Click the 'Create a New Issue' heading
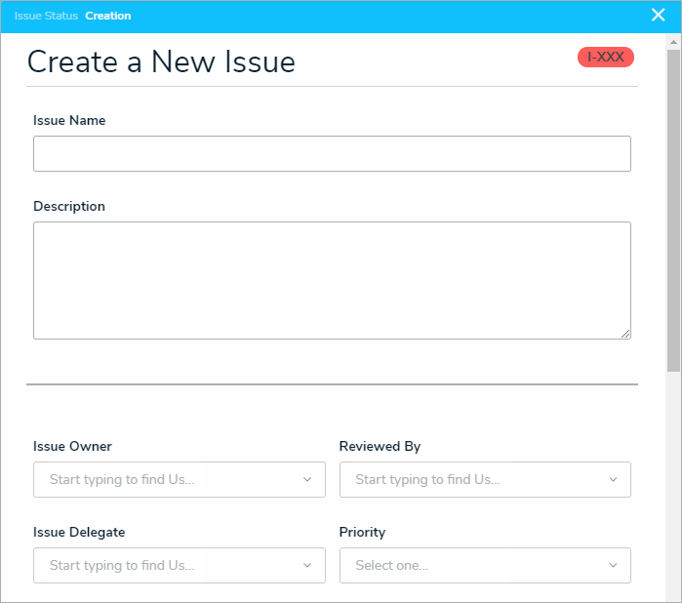This screenshot has width=682, height=603. pos(161,61)
